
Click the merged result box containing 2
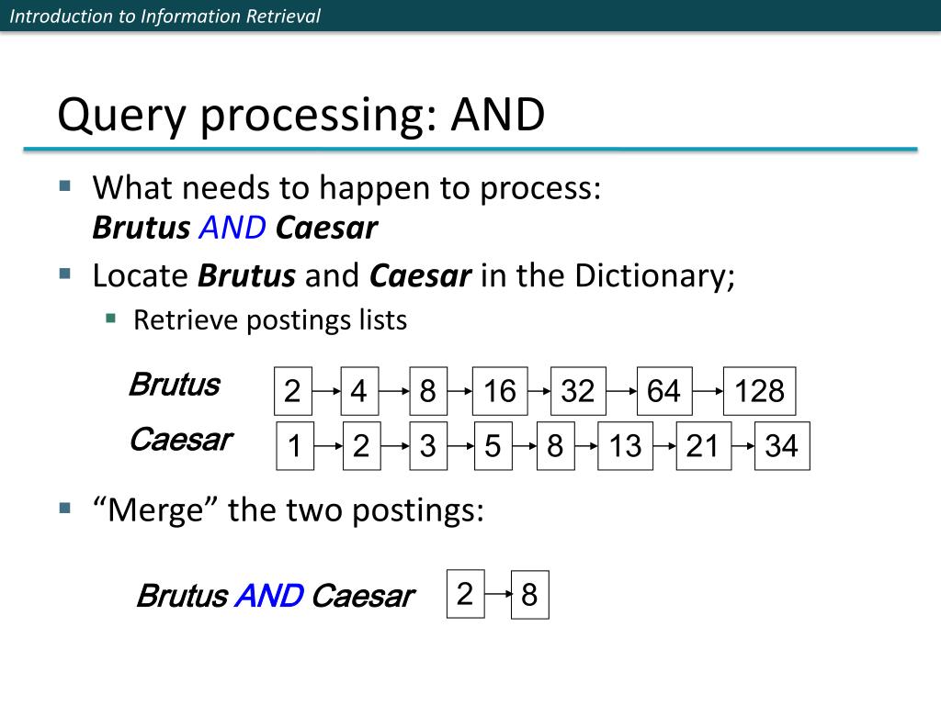tap(466, 594)
